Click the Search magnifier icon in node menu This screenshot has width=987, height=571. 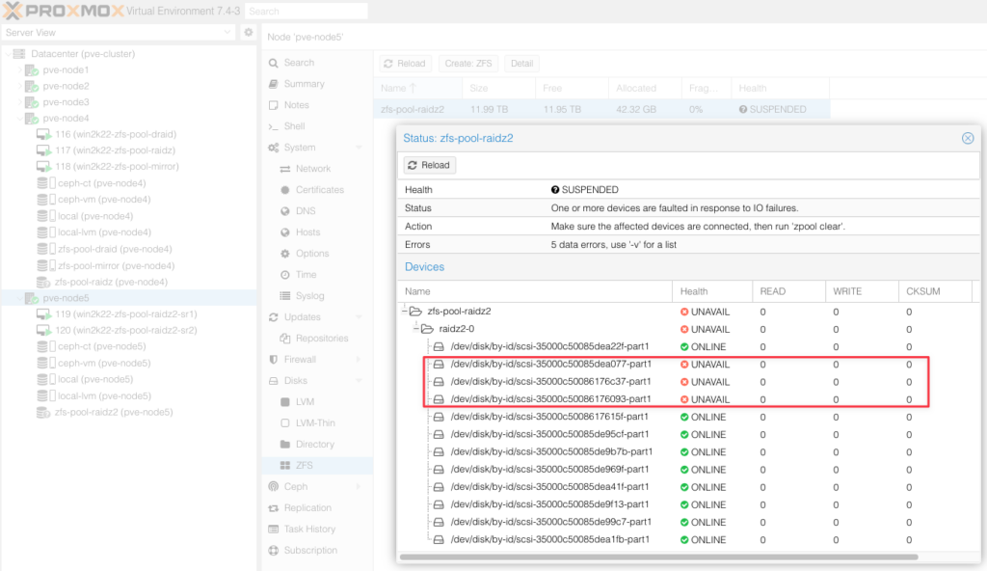tap(273, 63)
